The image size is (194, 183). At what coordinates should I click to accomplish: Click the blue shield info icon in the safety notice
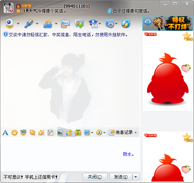coord(5,34)
